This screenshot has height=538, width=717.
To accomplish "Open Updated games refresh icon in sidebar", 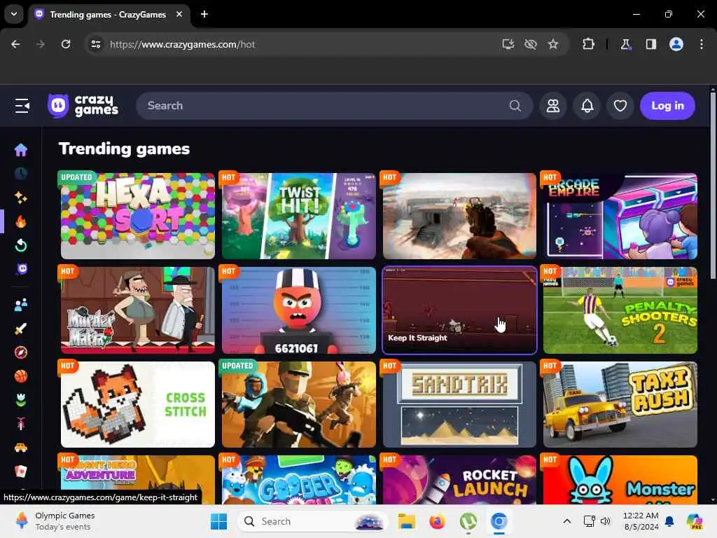I will [x=20, y=245].
